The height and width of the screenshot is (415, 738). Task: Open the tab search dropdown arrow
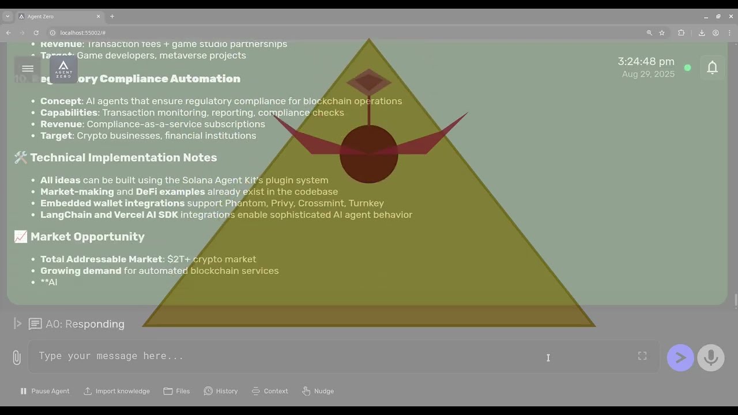tap(7, 16)
